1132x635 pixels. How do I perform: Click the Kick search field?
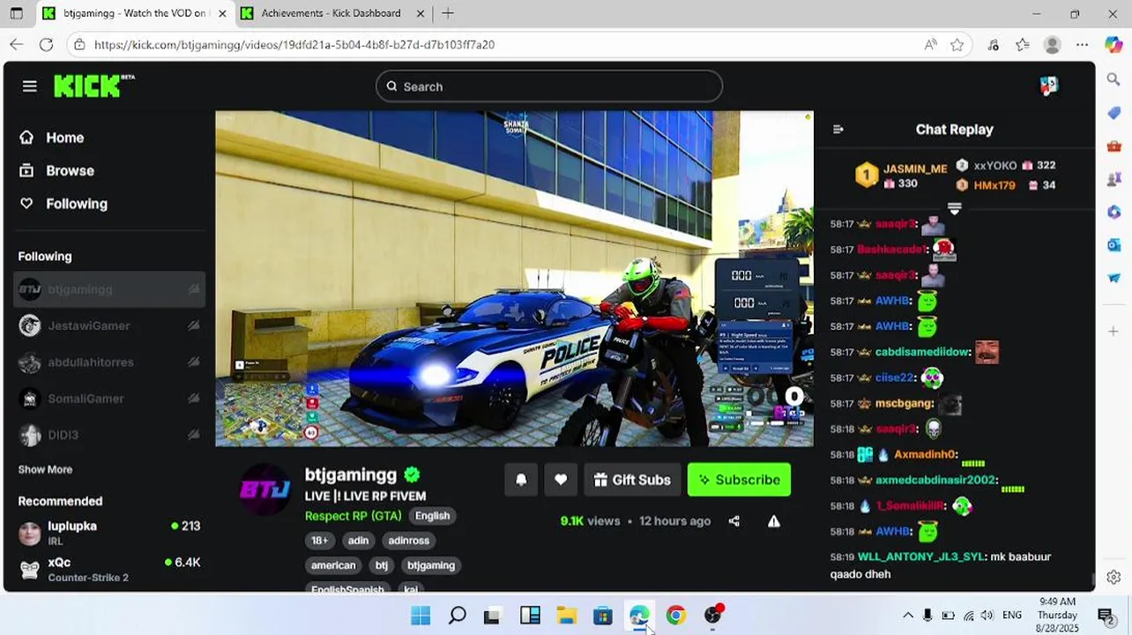coord(549,86)
